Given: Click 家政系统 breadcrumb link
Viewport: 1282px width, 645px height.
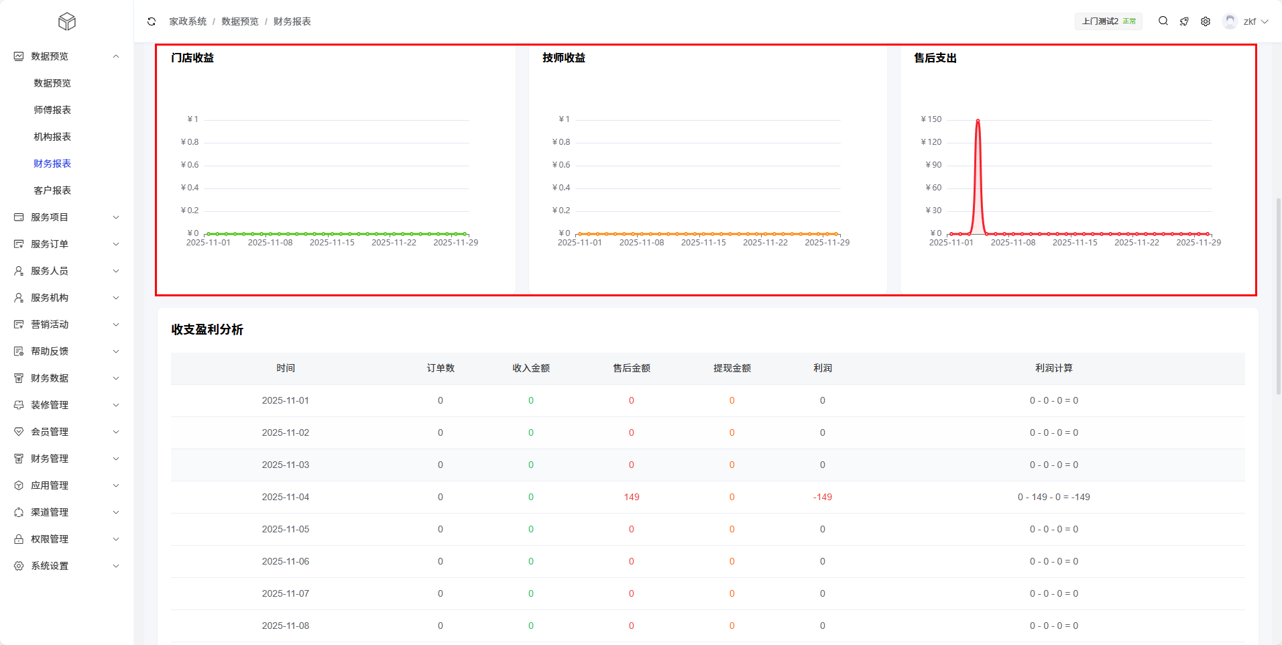Looking at the screenshot, I should (188, 21).
